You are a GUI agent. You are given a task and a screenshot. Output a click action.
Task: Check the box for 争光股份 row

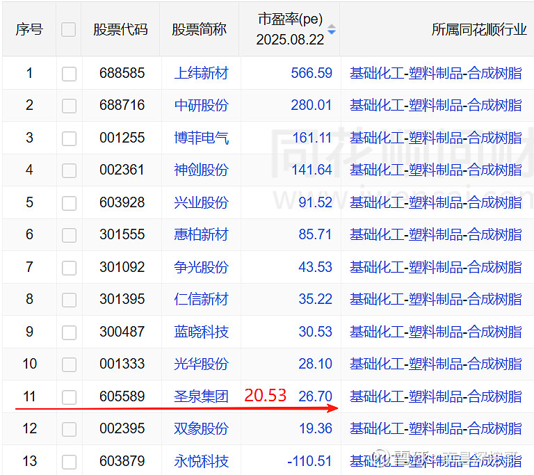(x=69, y=268)
